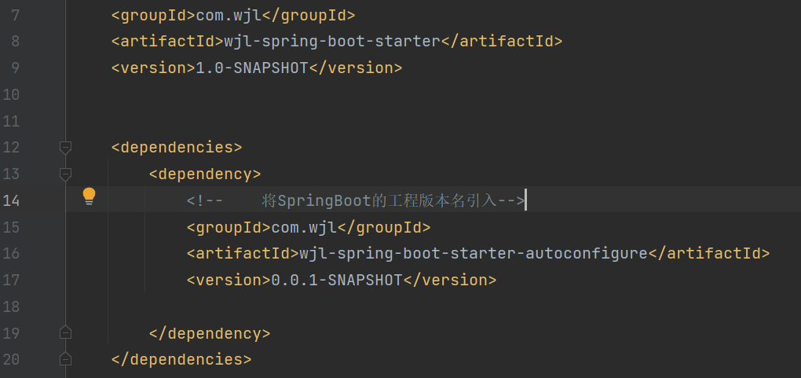The width and height of the screenshot is (801, 378).
Task: Click the closing dependencies tag on line 20
Action: click(181, 359)
